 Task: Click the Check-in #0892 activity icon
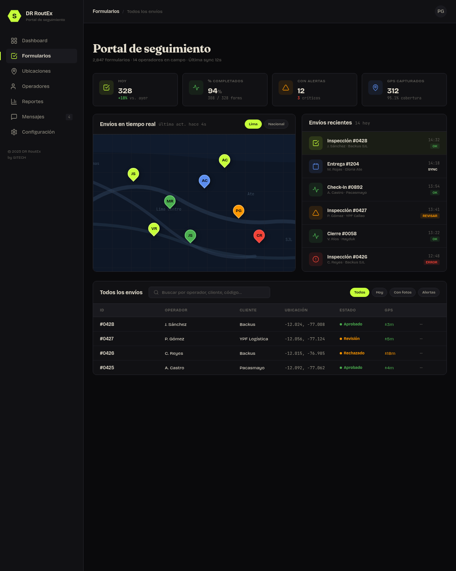click(316, 190)
